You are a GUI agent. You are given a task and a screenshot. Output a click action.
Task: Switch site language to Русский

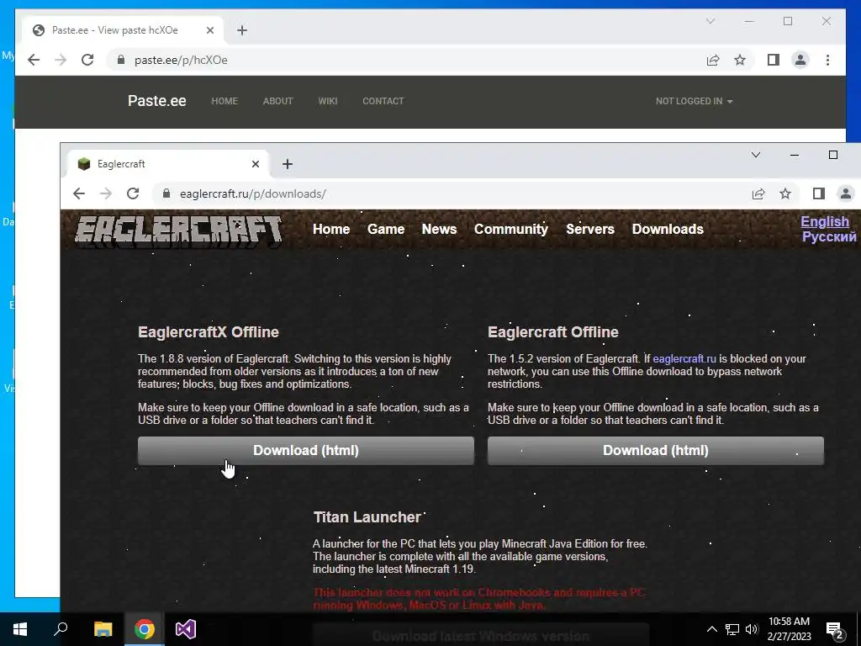828,236
